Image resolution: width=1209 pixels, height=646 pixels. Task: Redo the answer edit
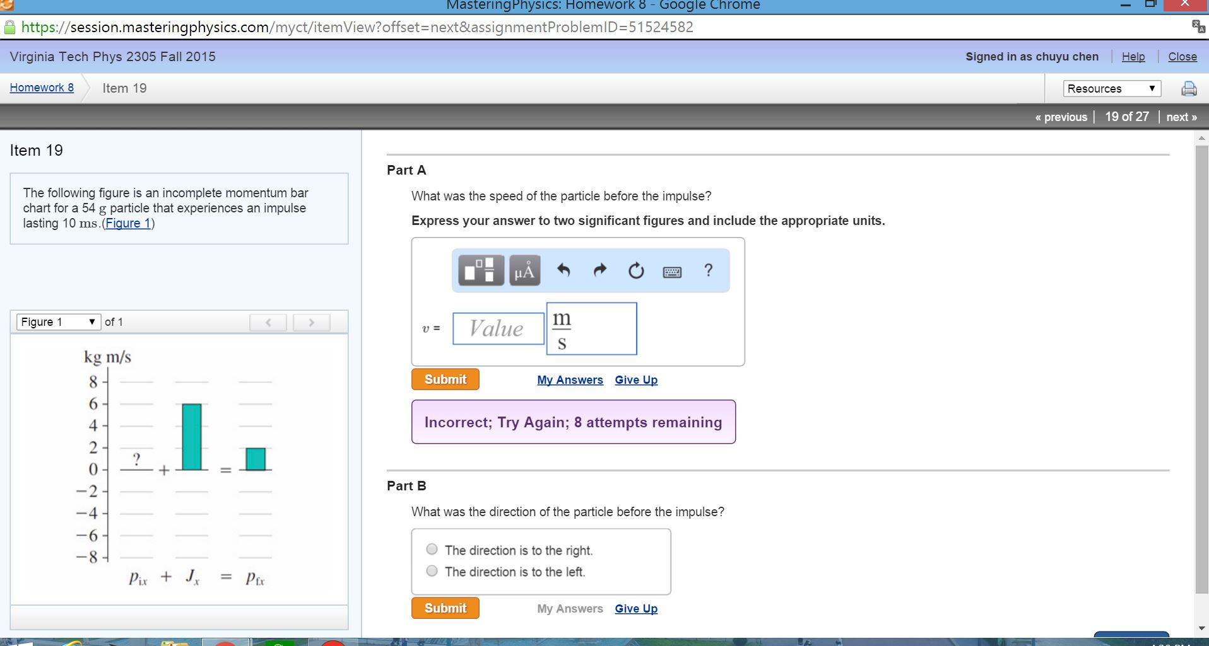tap(600, 270)
